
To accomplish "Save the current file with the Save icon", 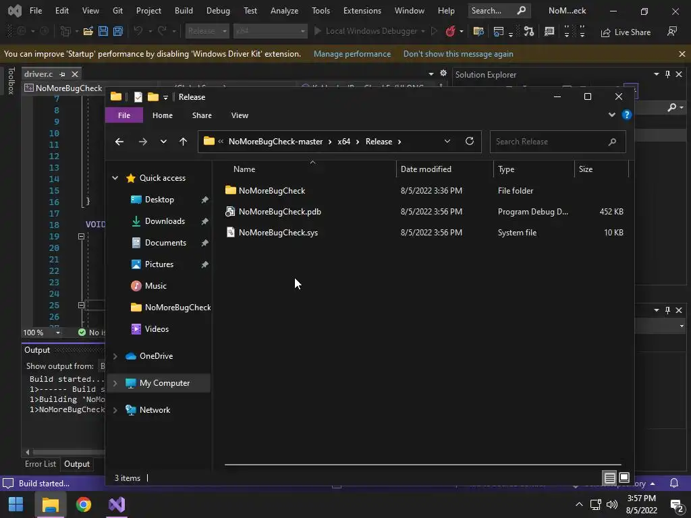I will point(103,31).
